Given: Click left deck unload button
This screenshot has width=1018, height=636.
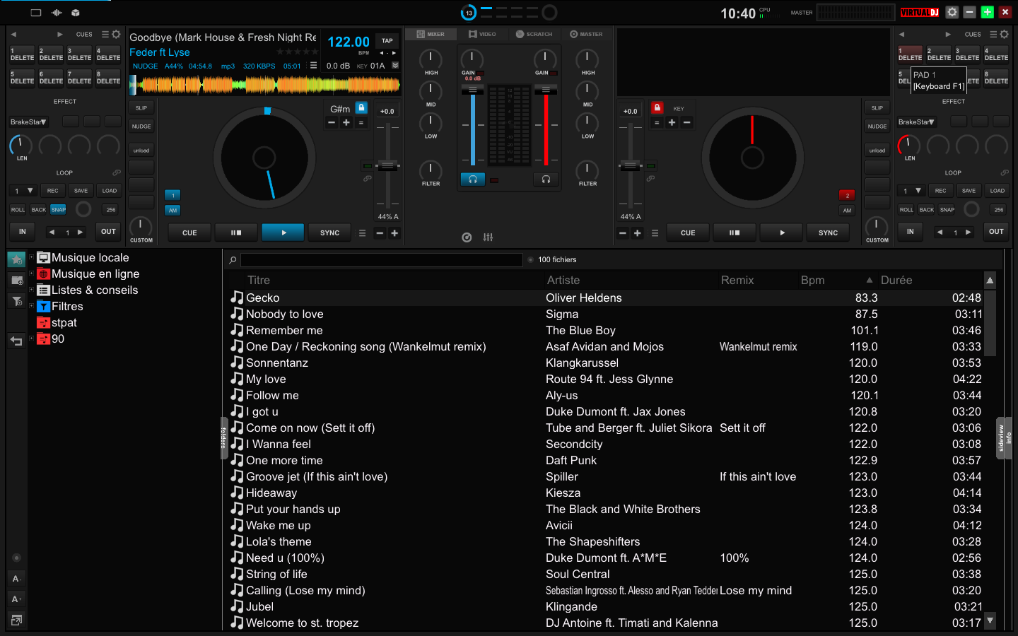Looking at the screenshot, I should click(141, 151).
